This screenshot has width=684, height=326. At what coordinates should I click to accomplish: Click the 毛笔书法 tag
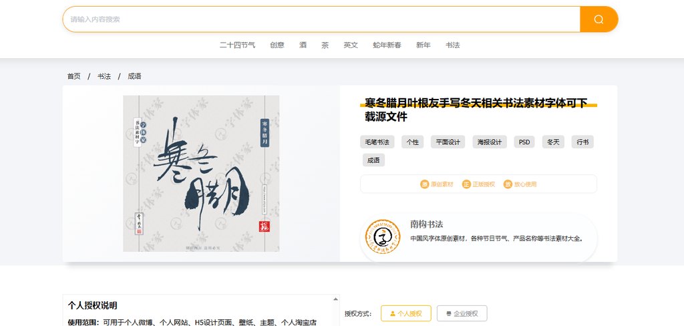(377, 142)
